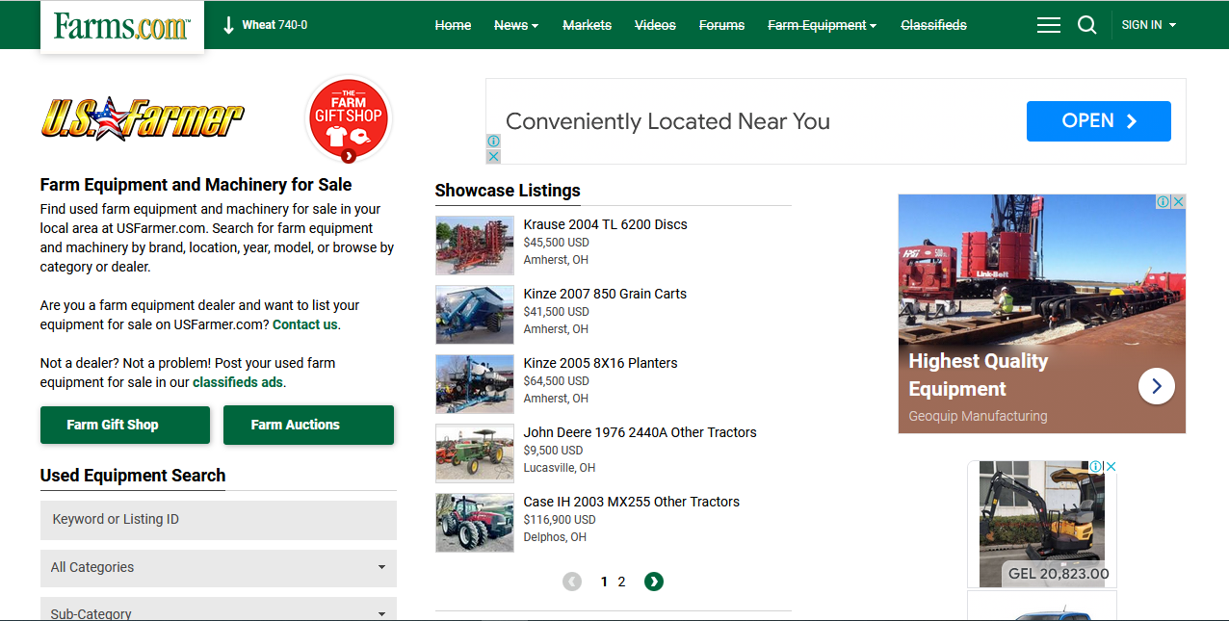Screen dimensions: 1229x621
Task: Click the Wheat 740-0 ticker text
Action: pyautogui.click(x=275, y=25)
